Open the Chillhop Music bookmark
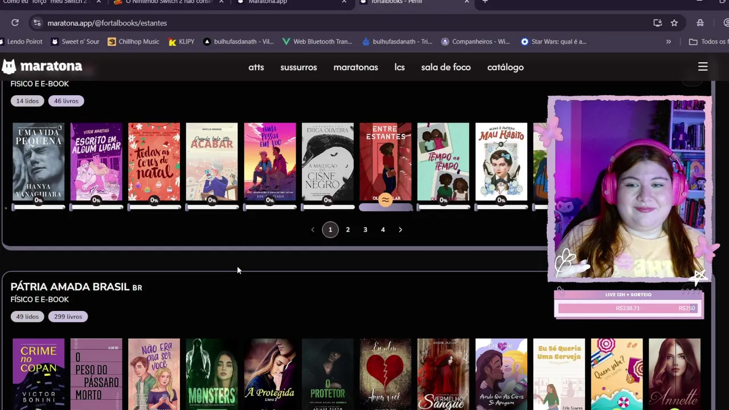This screenshot has height=410, width=729. pos(133,42)
